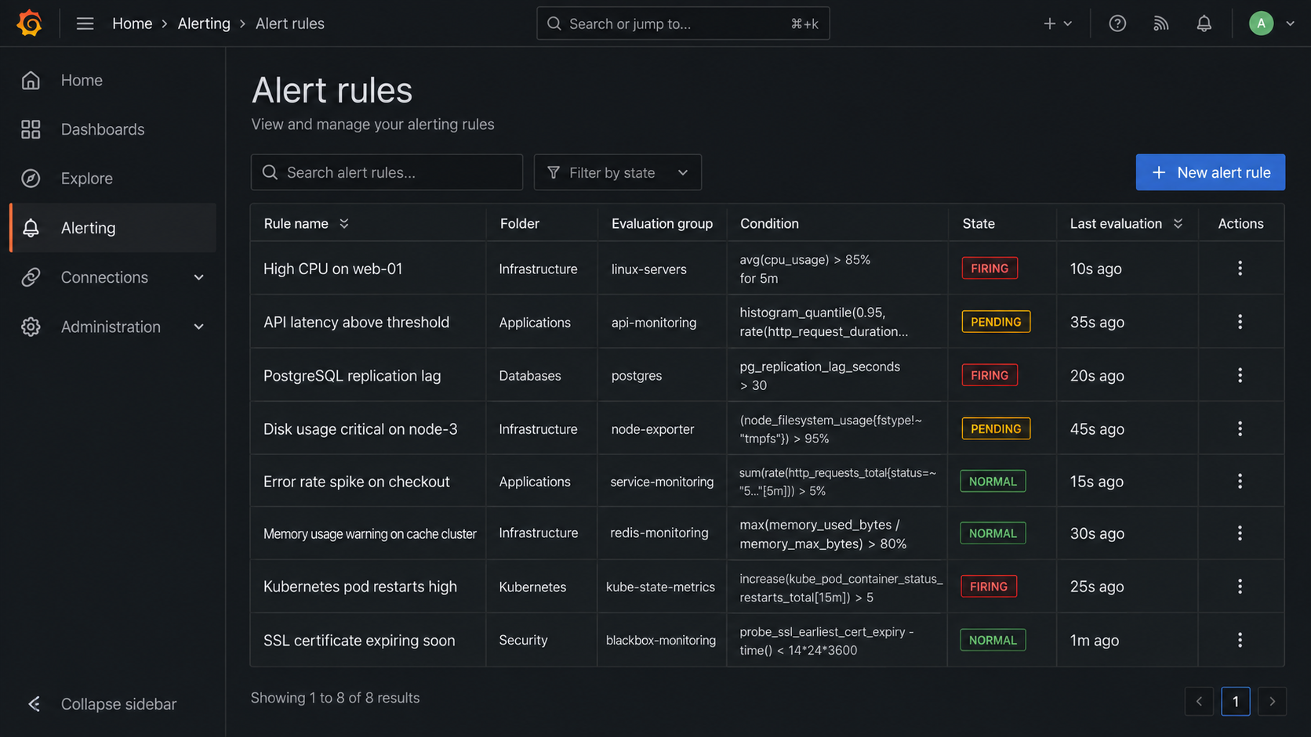Open actions menu for SSL certificate expiring soon
Viewport: 1311px width, 737px height.
(1240, 640)
